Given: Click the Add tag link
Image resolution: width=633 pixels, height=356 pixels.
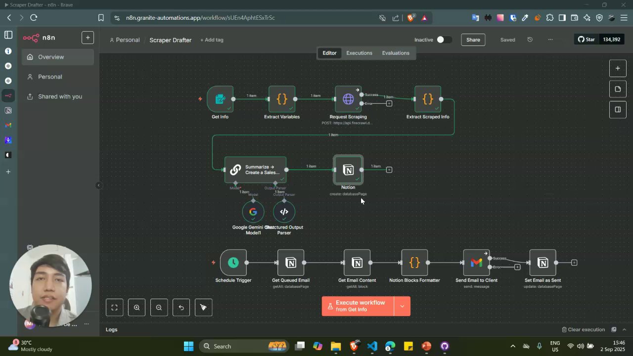Looking at the screenshot, I should [x=212, y=40].
